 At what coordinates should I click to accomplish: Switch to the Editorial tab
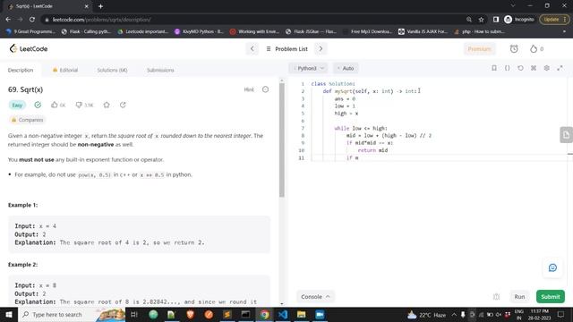coord(65,70)
